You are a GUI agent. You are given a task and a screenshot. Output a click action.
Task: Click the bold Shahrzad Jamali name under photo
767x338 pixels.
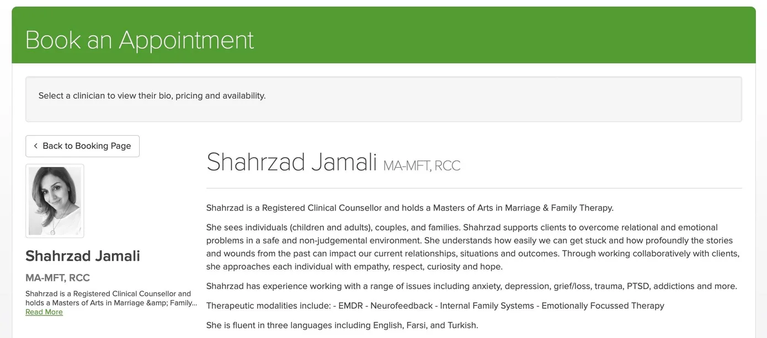point(83,256)
